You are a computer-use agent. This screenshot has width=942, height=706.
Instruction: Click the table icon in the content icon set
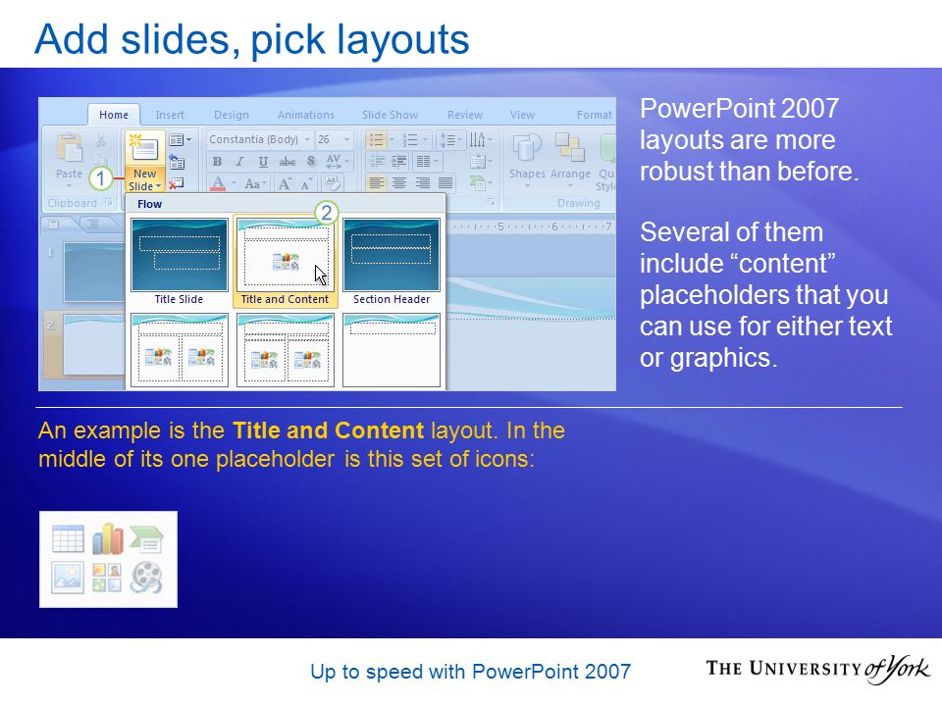coord(68,538)
